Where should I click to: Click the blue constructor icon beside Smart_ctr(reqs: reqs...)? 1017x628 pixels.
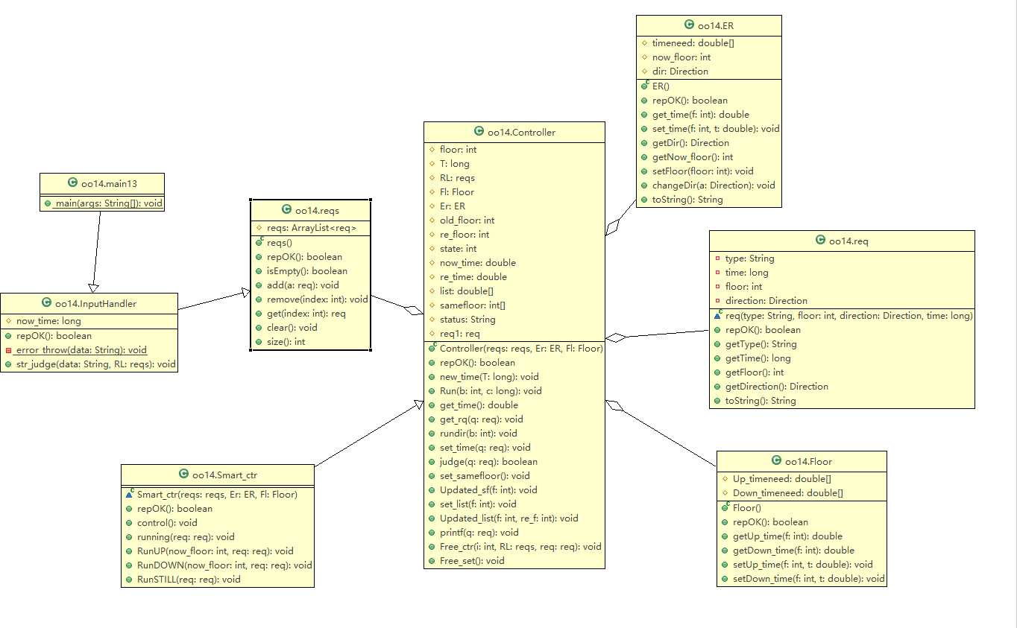(x=130, y=494)
